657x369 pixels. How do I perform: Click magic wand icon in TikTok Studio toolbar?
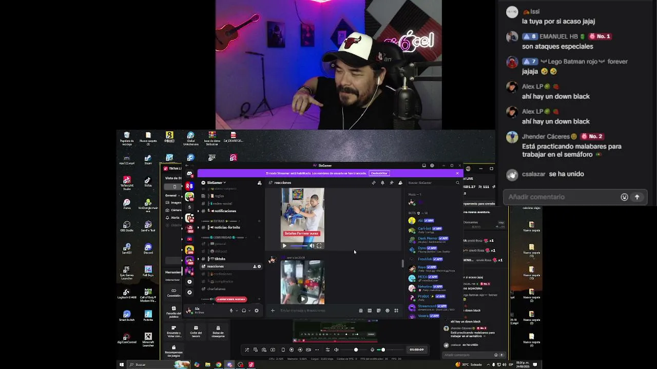tap(247, 350)
